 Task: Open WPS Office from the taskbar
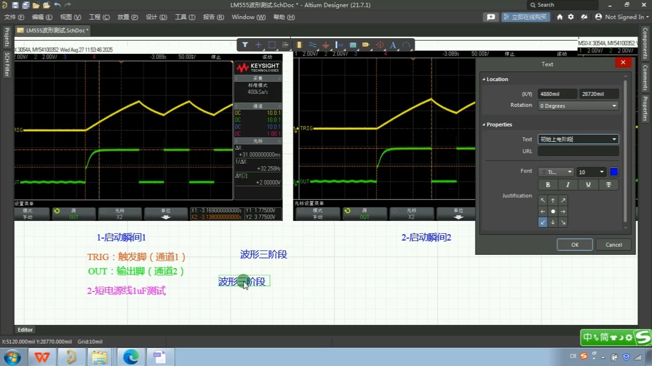[42, 357]
